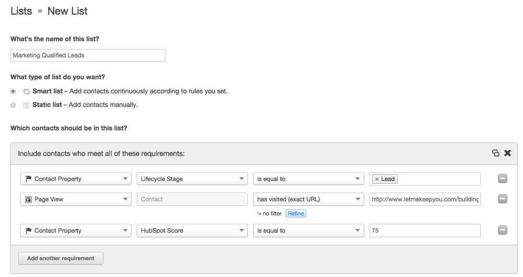Select the Static list radio button
Image resolution: width=523 pixels, height=277 pixels.
click(x=13, y=105)
